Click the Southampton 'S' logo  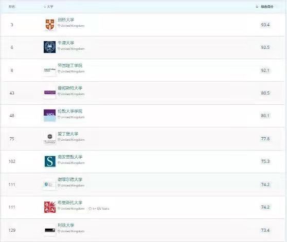(x=50, y=161)
